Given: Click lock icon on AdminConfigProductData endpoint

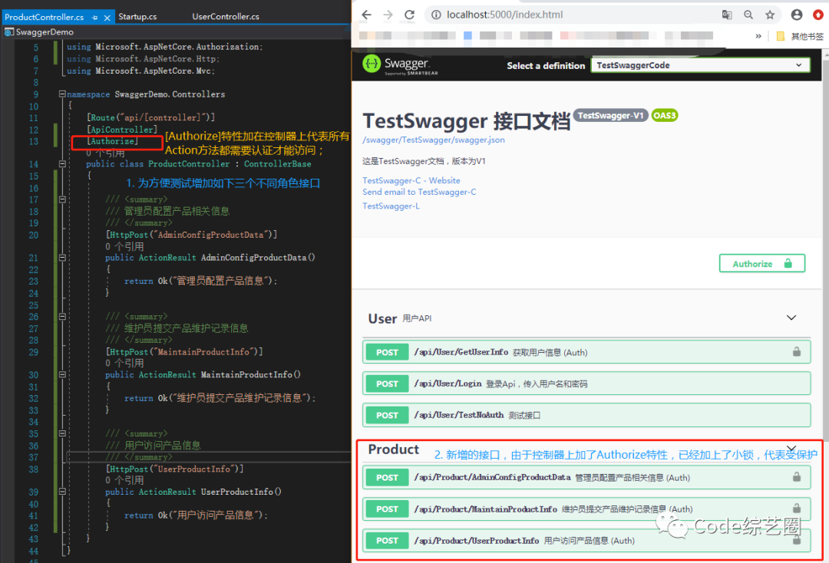Looking at the screenshot, I should pos(796,477).
